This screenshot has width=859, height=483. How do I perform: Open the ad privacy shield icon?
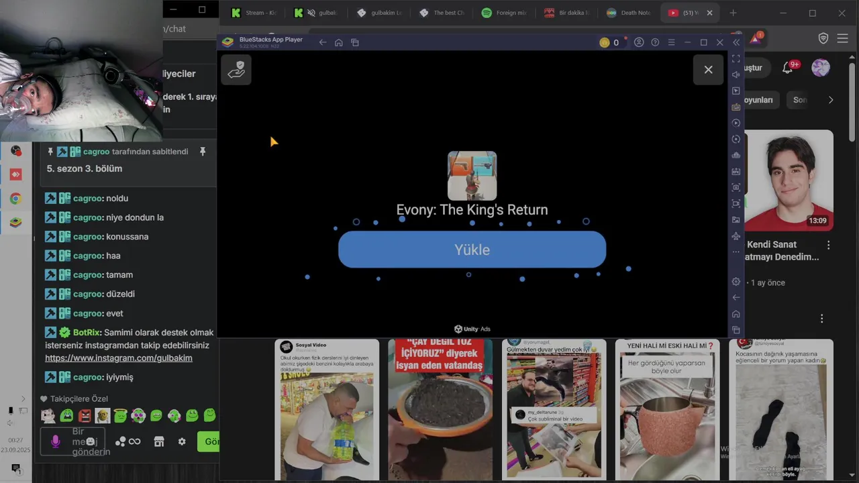click(x=236, y=70)
